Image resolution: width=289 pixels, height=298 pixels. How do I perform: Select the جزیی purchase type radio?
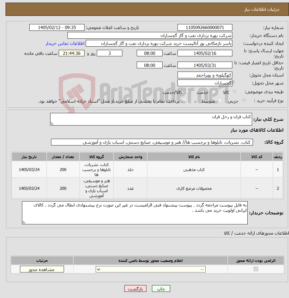244,100
